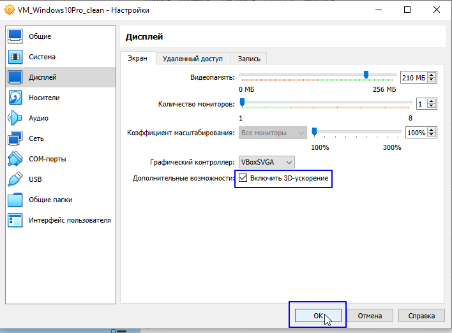452x333 pixels.
Task: Open the Интерфейс пользователя icon
Action: point(15,220)
